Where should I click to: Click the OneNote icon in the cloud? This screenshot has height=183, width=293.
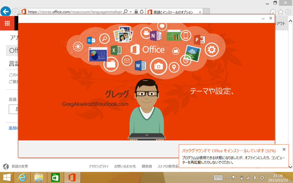coord(155,36)
